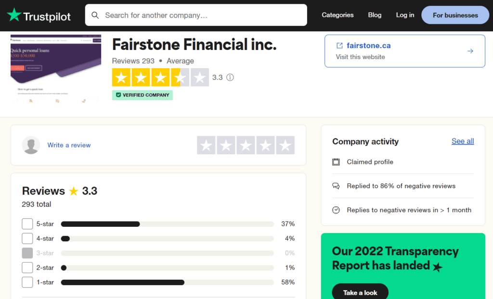Click the Take a look button

[x=360, y=292]
